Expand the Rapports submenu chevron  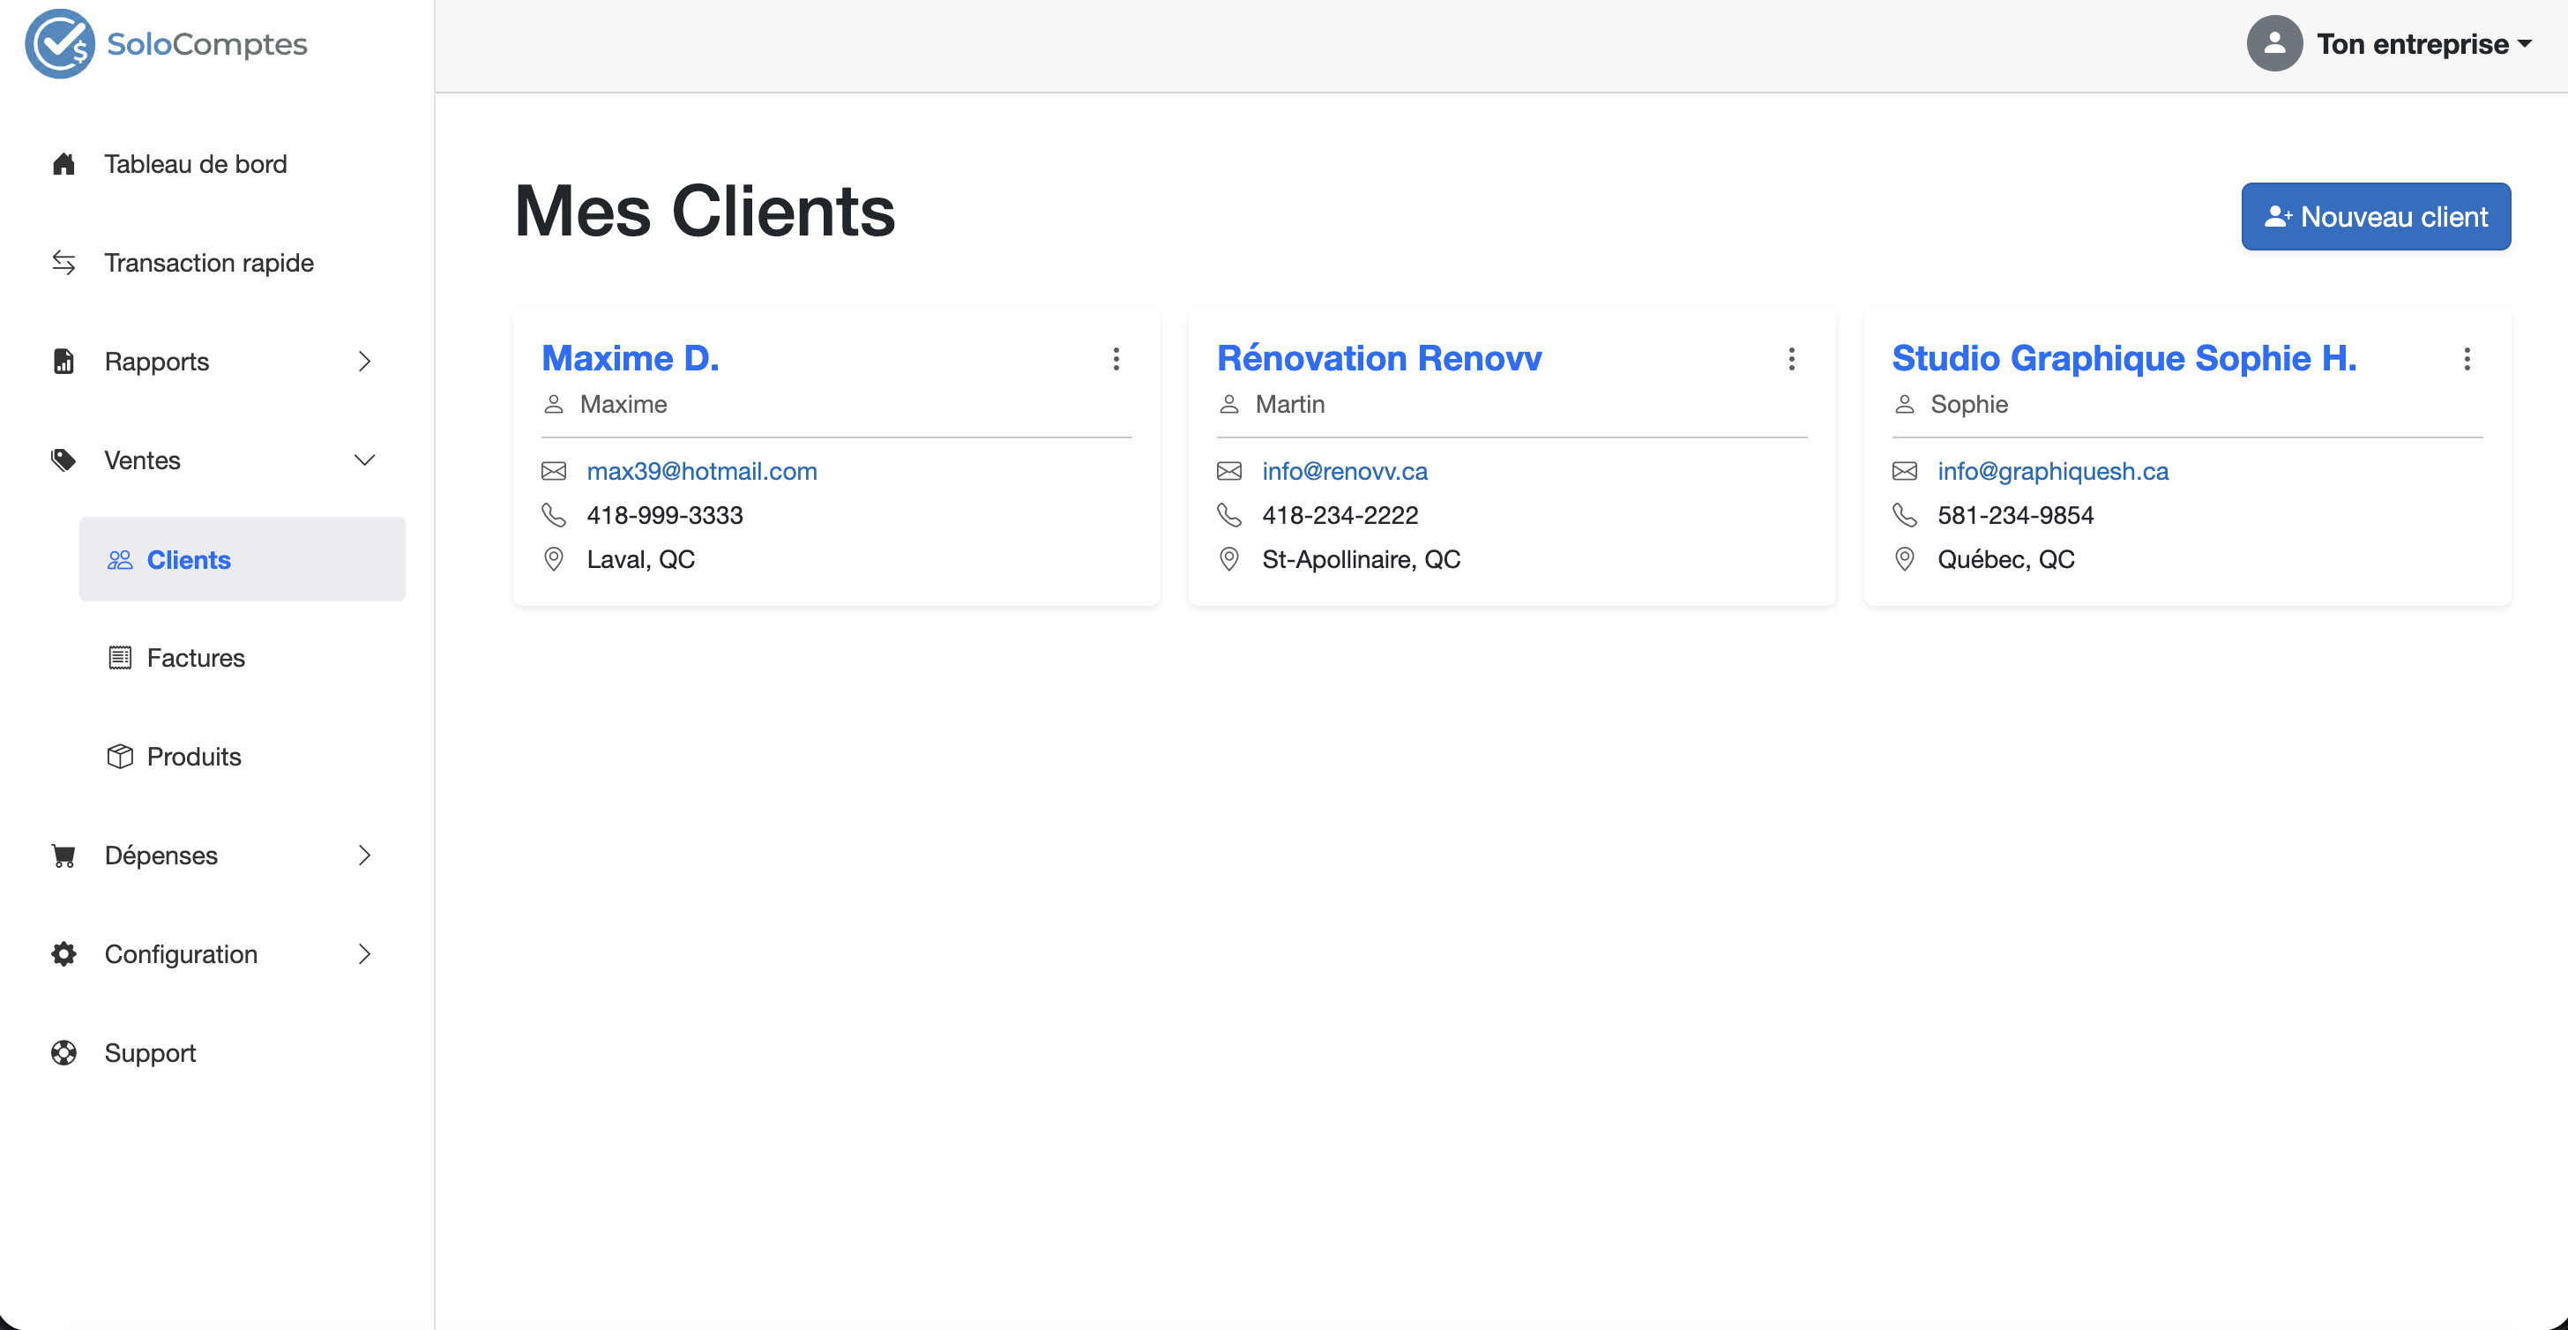(x=365, y=361)
